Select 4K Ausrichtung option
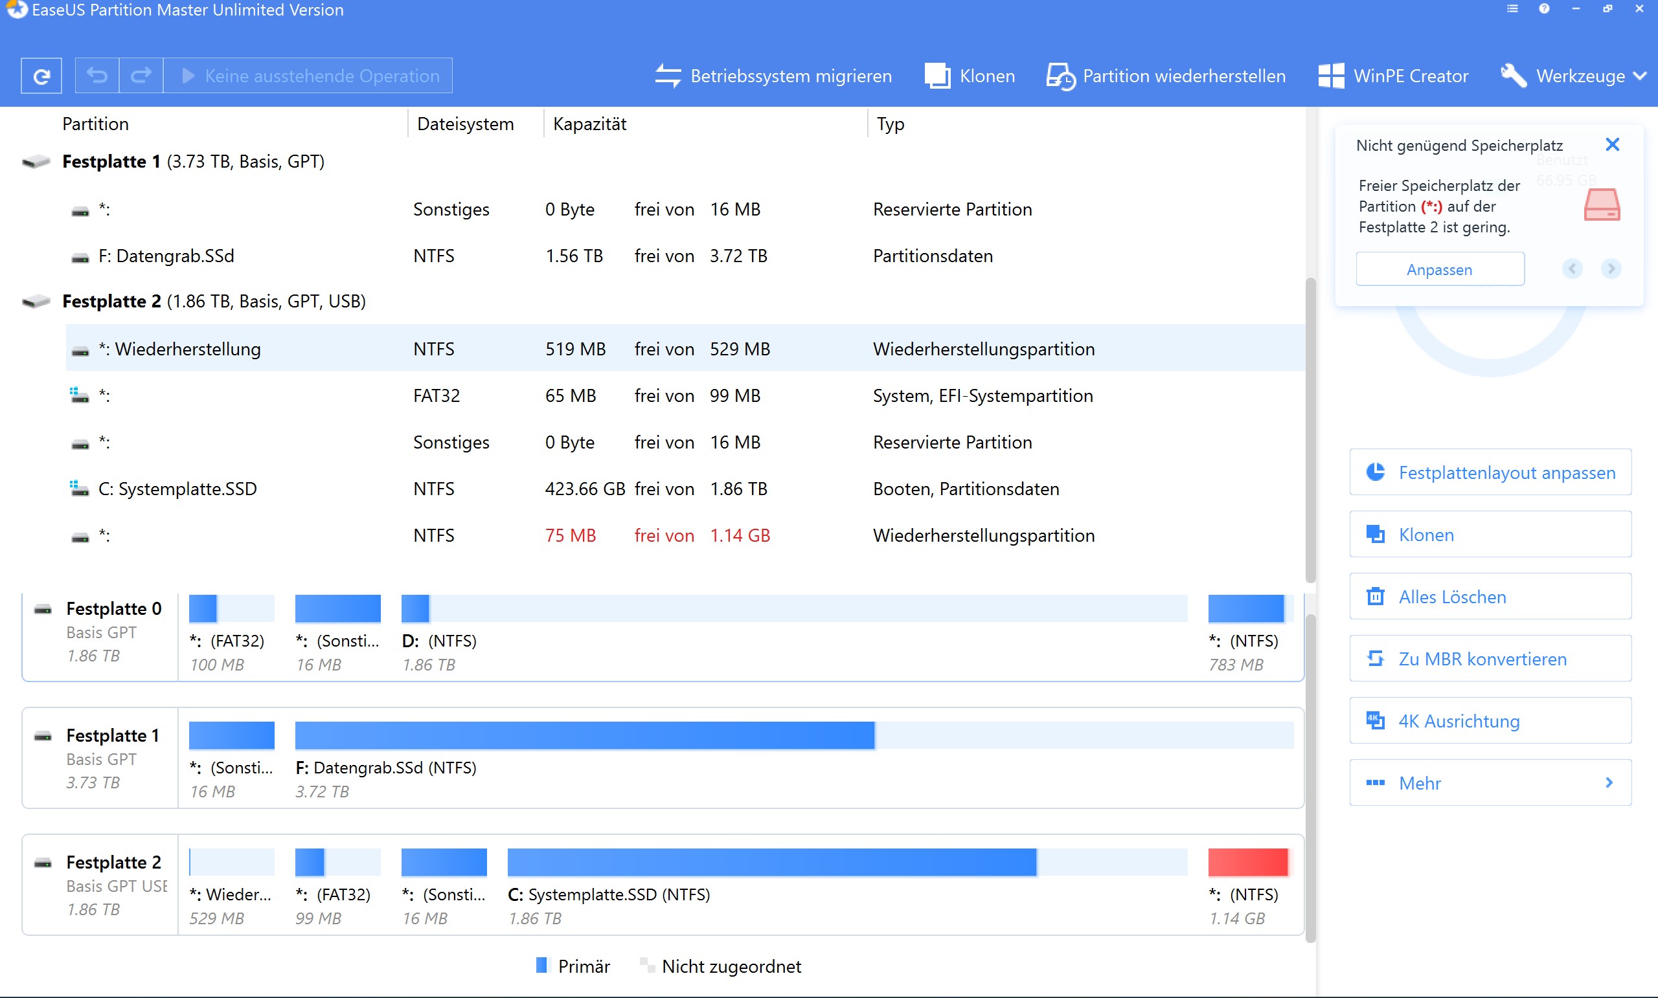1658x998 pixels. (x=1490, y=720)
